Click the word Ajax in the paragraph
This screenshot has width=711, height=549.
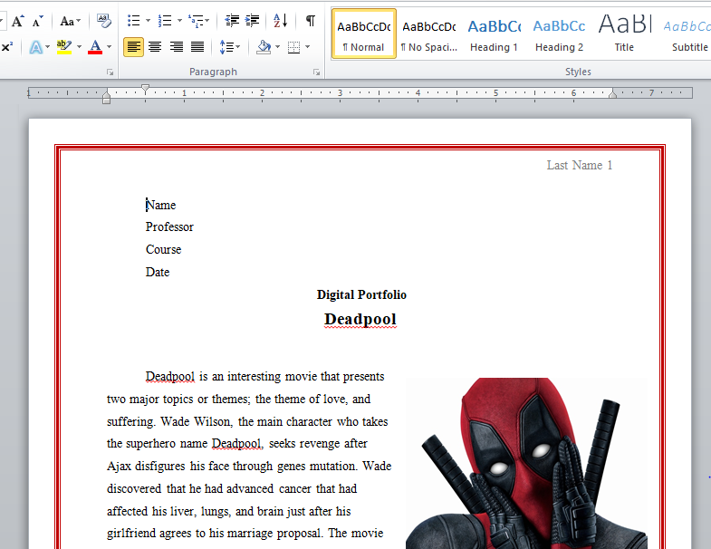[120, 467]
